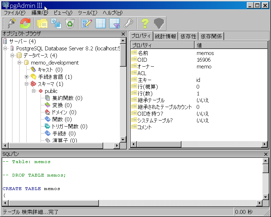Open the 編集(E) menu
Screen dimensions: 271x217
point(40,13)
